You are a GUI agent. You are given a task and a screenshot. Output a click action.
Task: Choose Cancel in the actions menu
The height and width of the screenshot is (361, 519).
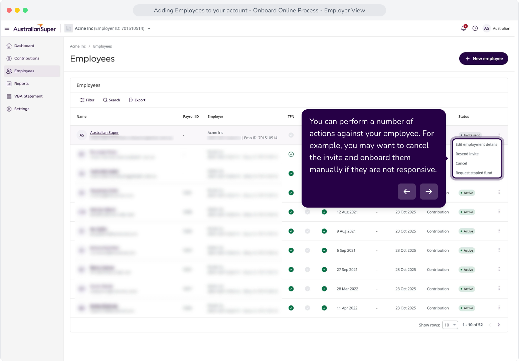pyautogui.click(x=461, y=163)
